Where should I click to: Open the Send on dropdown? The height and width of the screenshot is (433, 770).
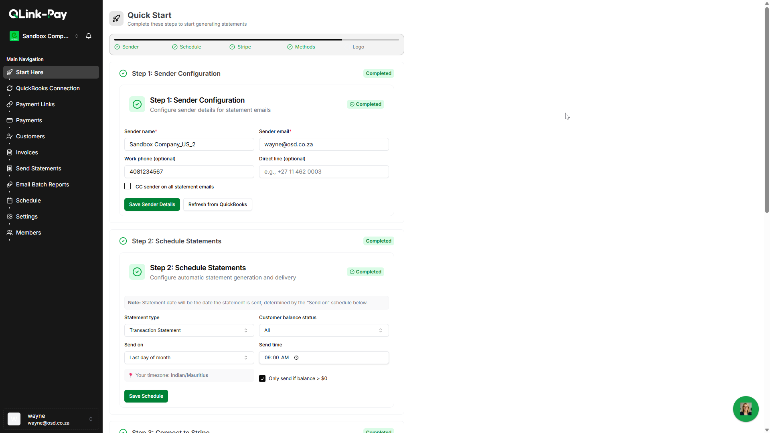(x=189, y=358)
